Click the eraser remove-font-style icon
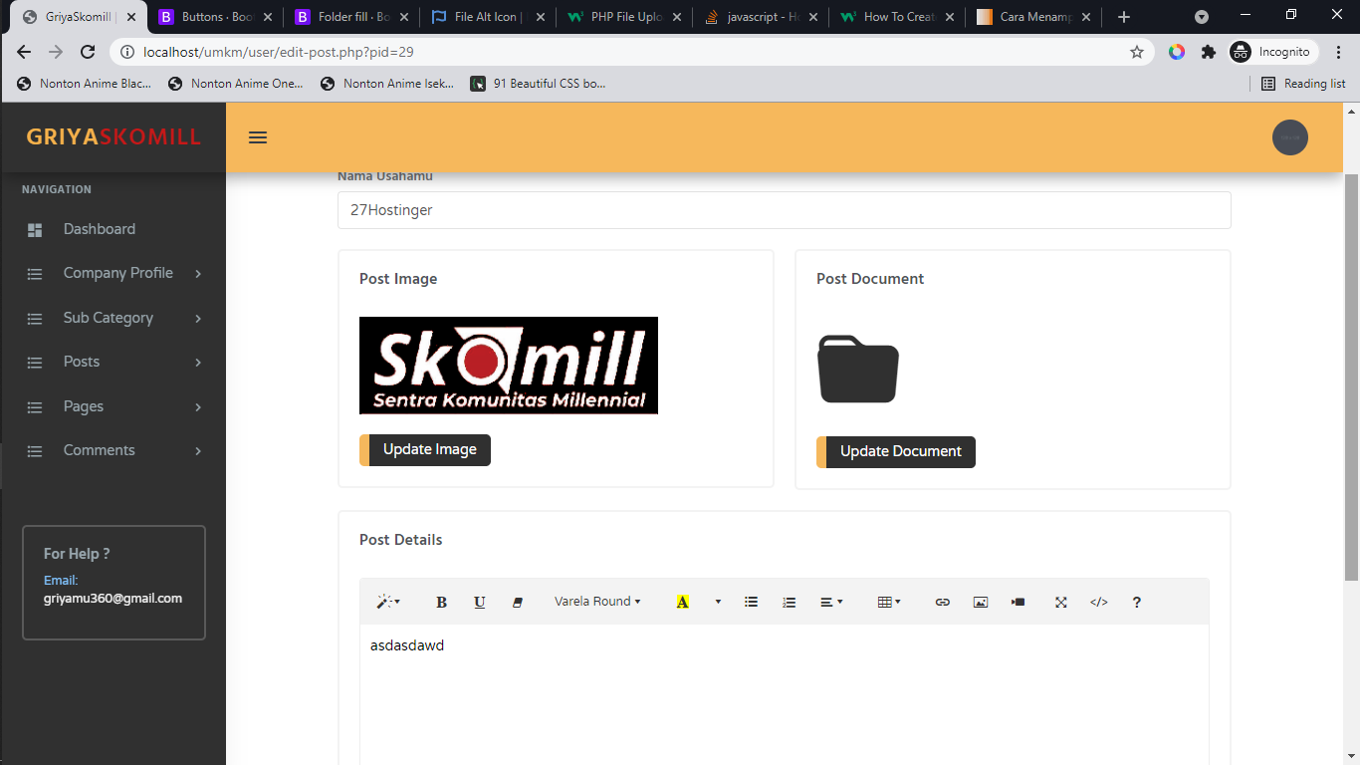The width and height of the screenshot is (1360, 765). coord(517,602)
